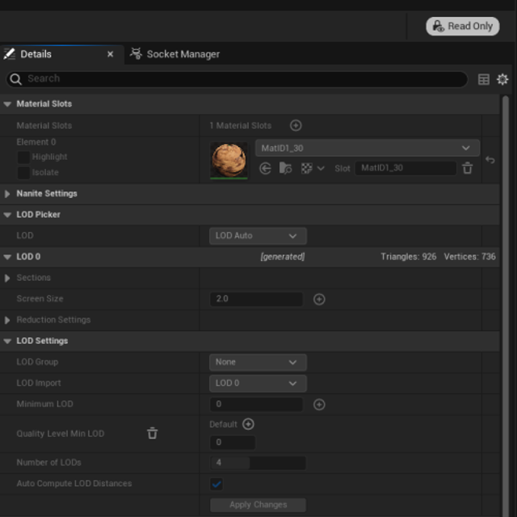This screenshot has width=517, height=517.
Task: Reset Element 0 material to default
Action: 490,160
